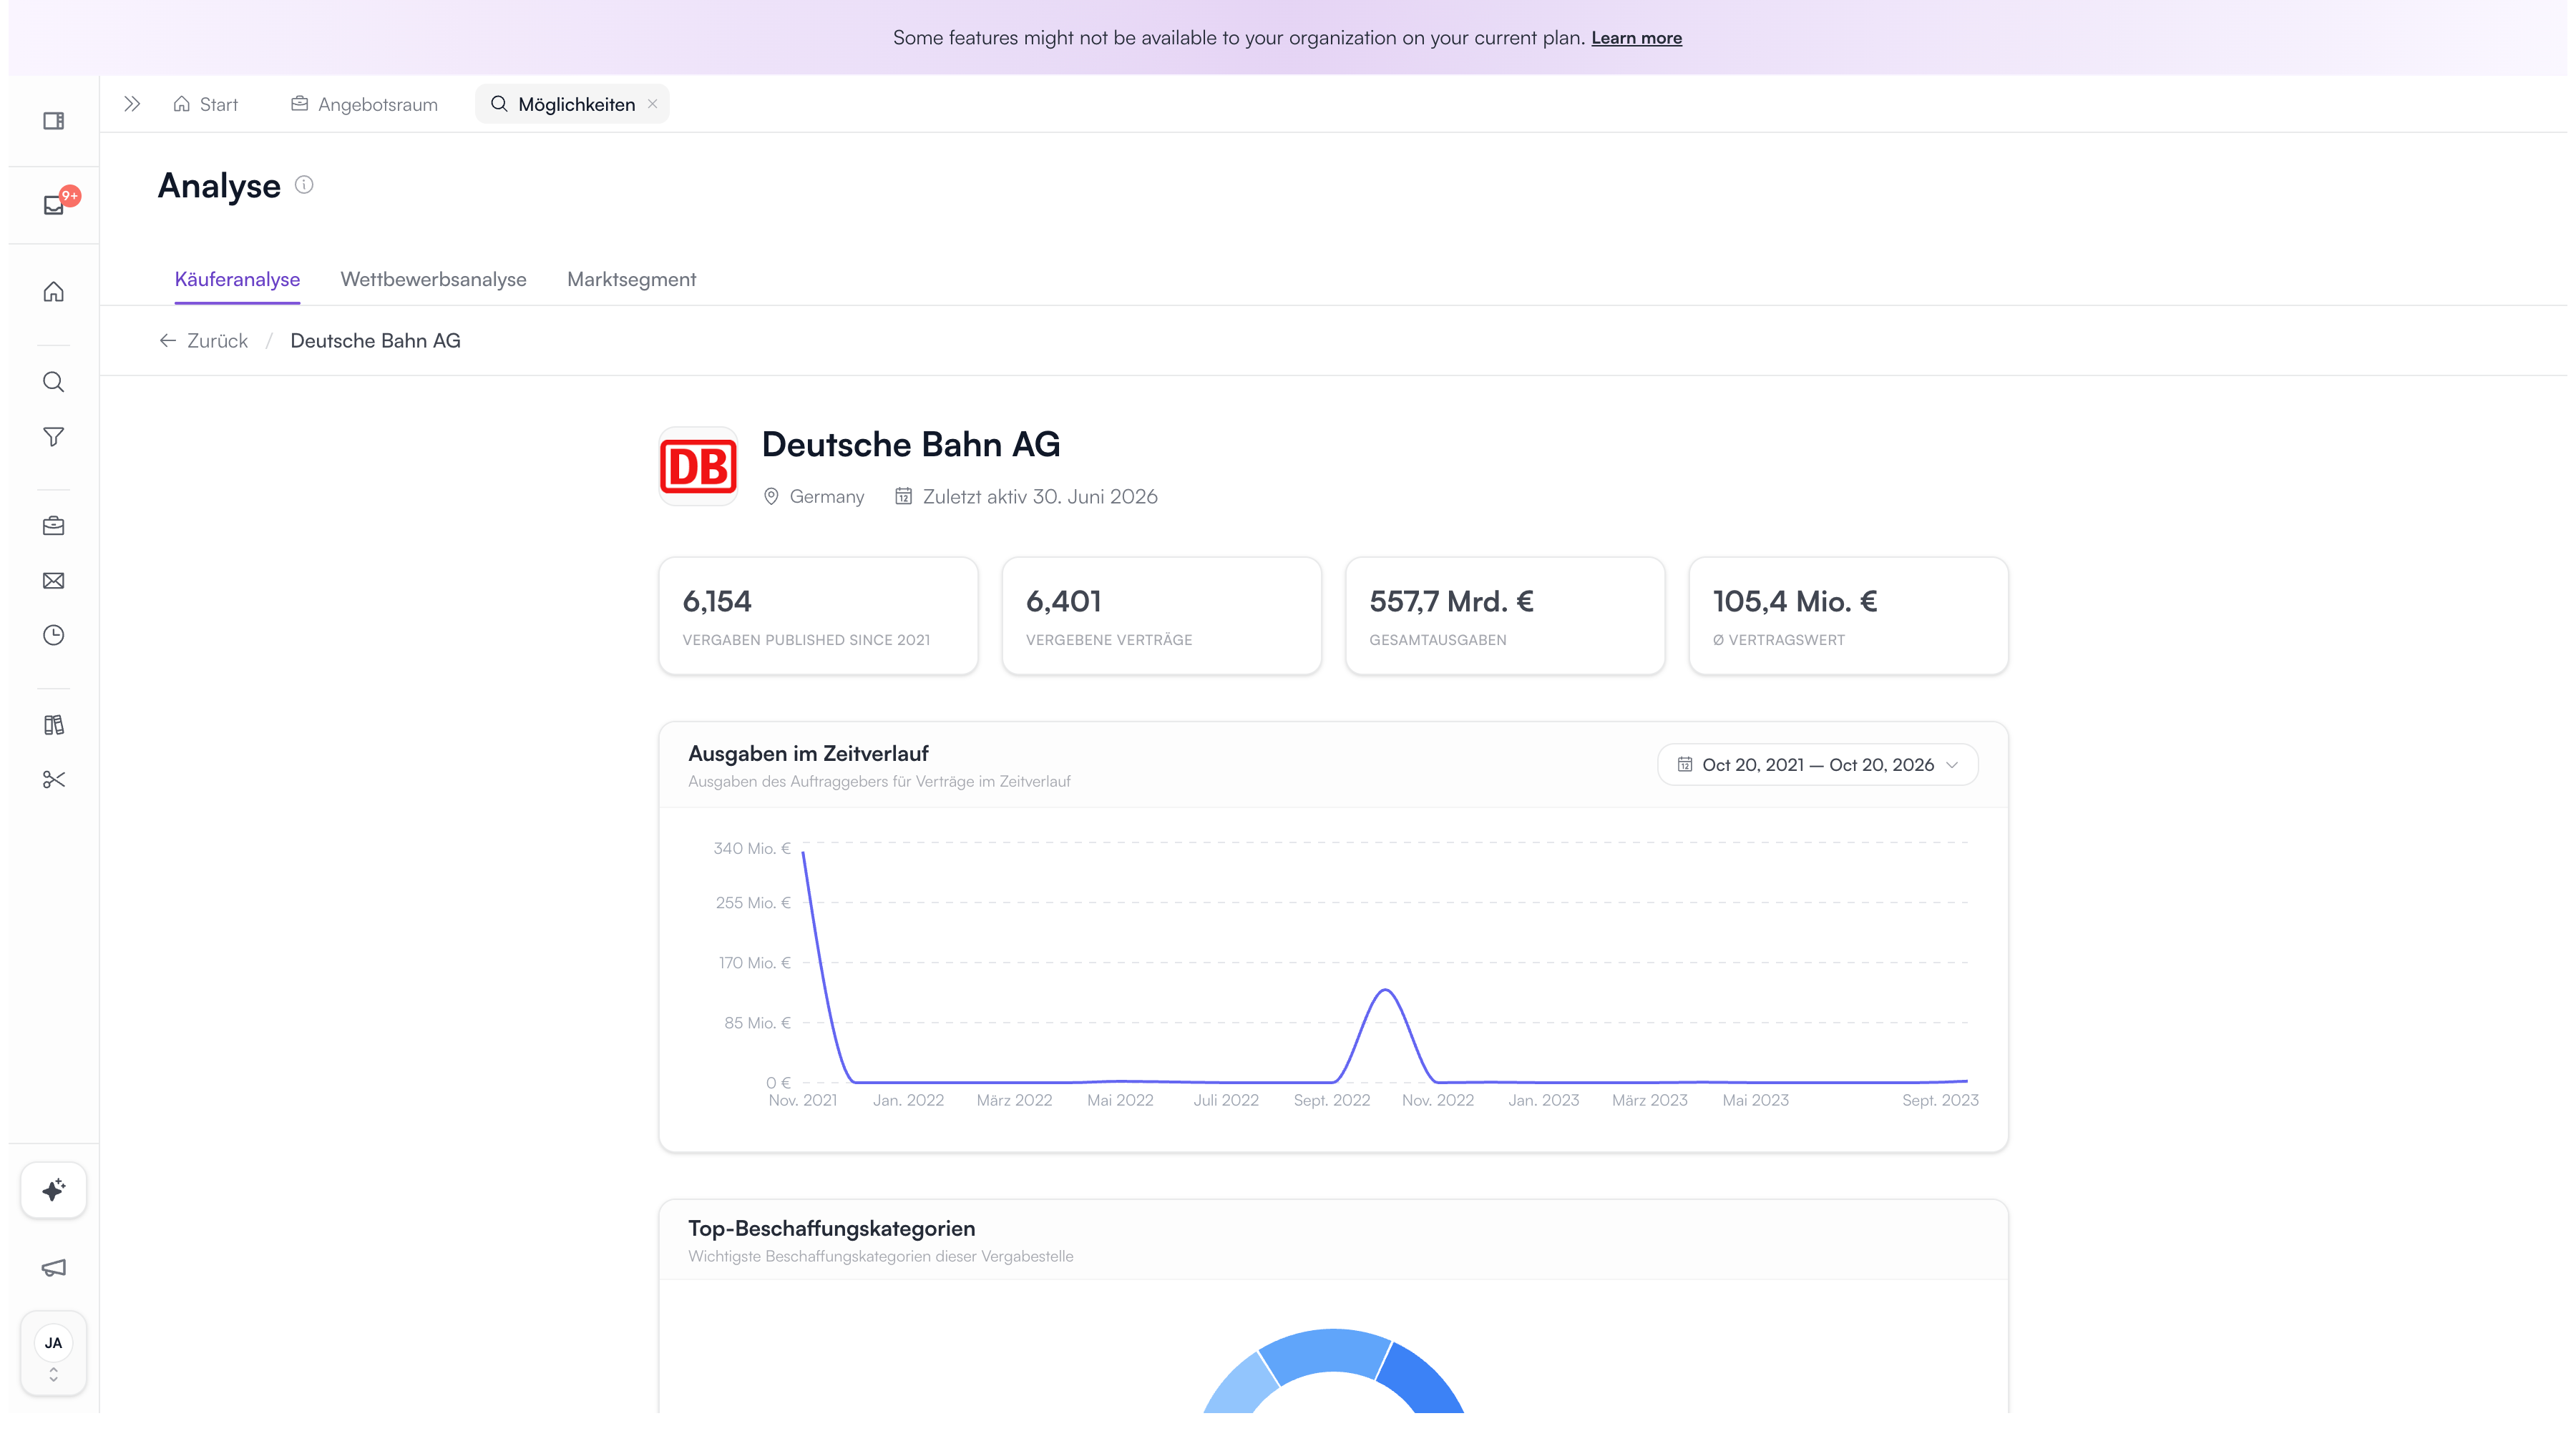Open the envelope mail icon

tap(54, 581)
